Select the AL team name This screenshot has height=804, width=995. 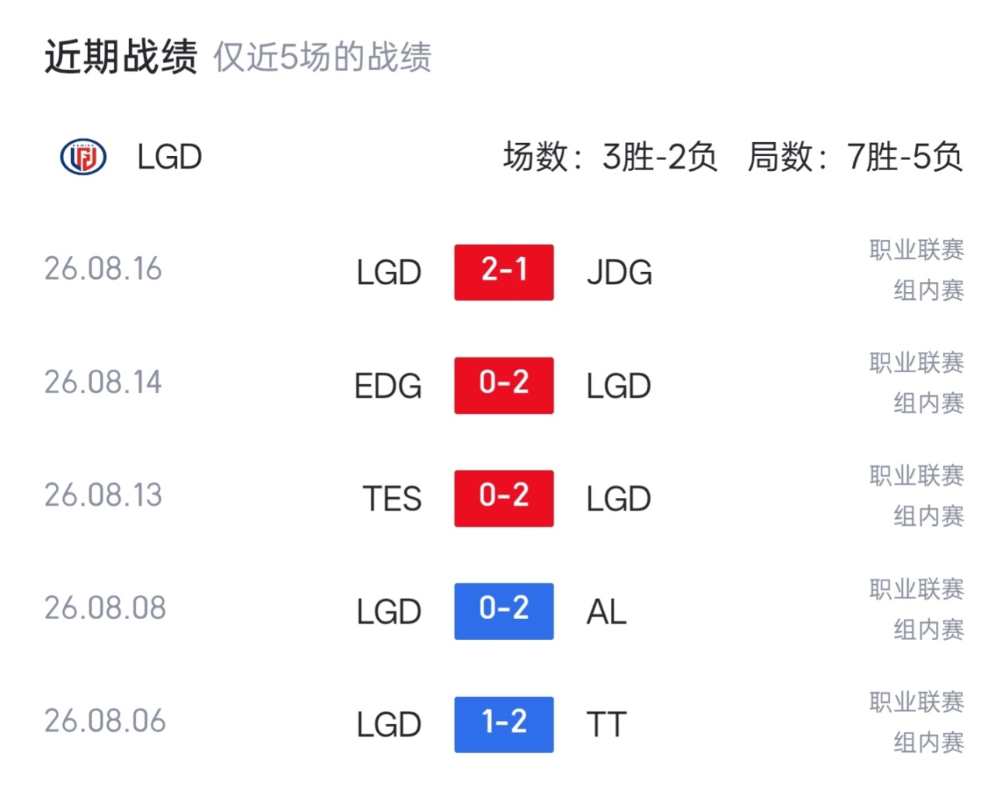pyautogui.click(x=606, y=612)
